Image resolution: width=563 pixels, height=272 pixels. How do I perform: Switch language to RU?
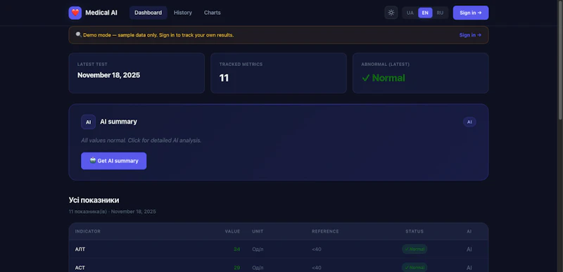pyautogui.click(x=440, y=13)
